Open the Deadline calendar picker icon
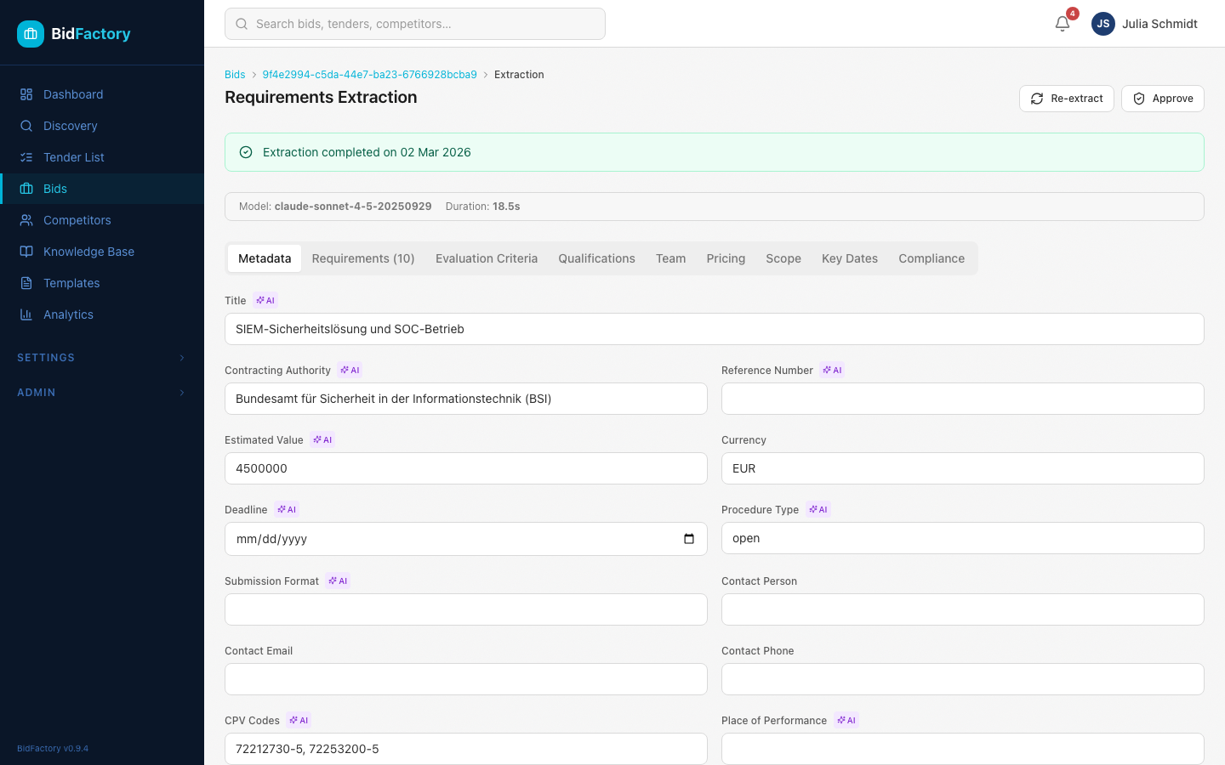 click(x=689, y=539)
